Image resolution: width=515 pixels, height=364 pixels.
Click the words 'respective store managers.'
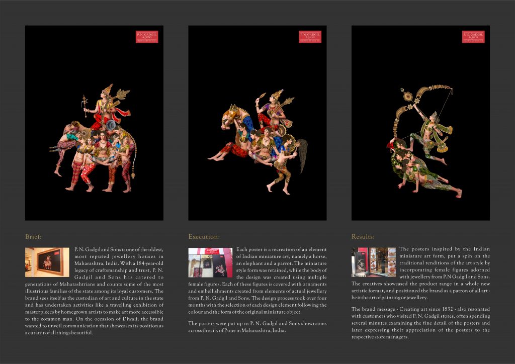tap(380, 337)
